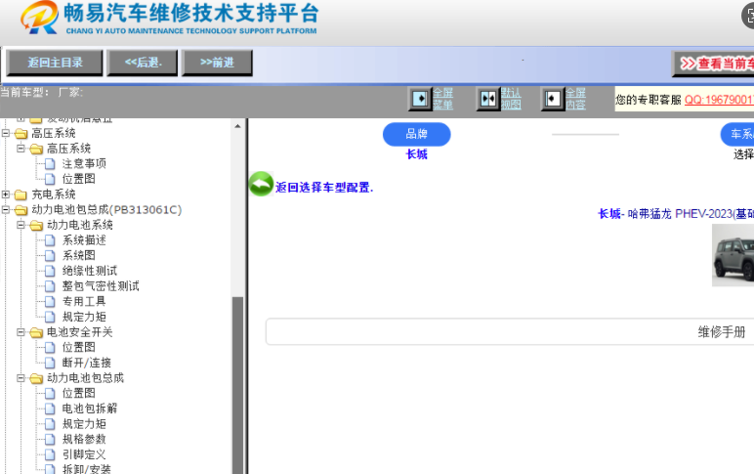This screenshot has width=754, height=474.
Task: Open the QQ customer service link
Action: pos(719,100)
